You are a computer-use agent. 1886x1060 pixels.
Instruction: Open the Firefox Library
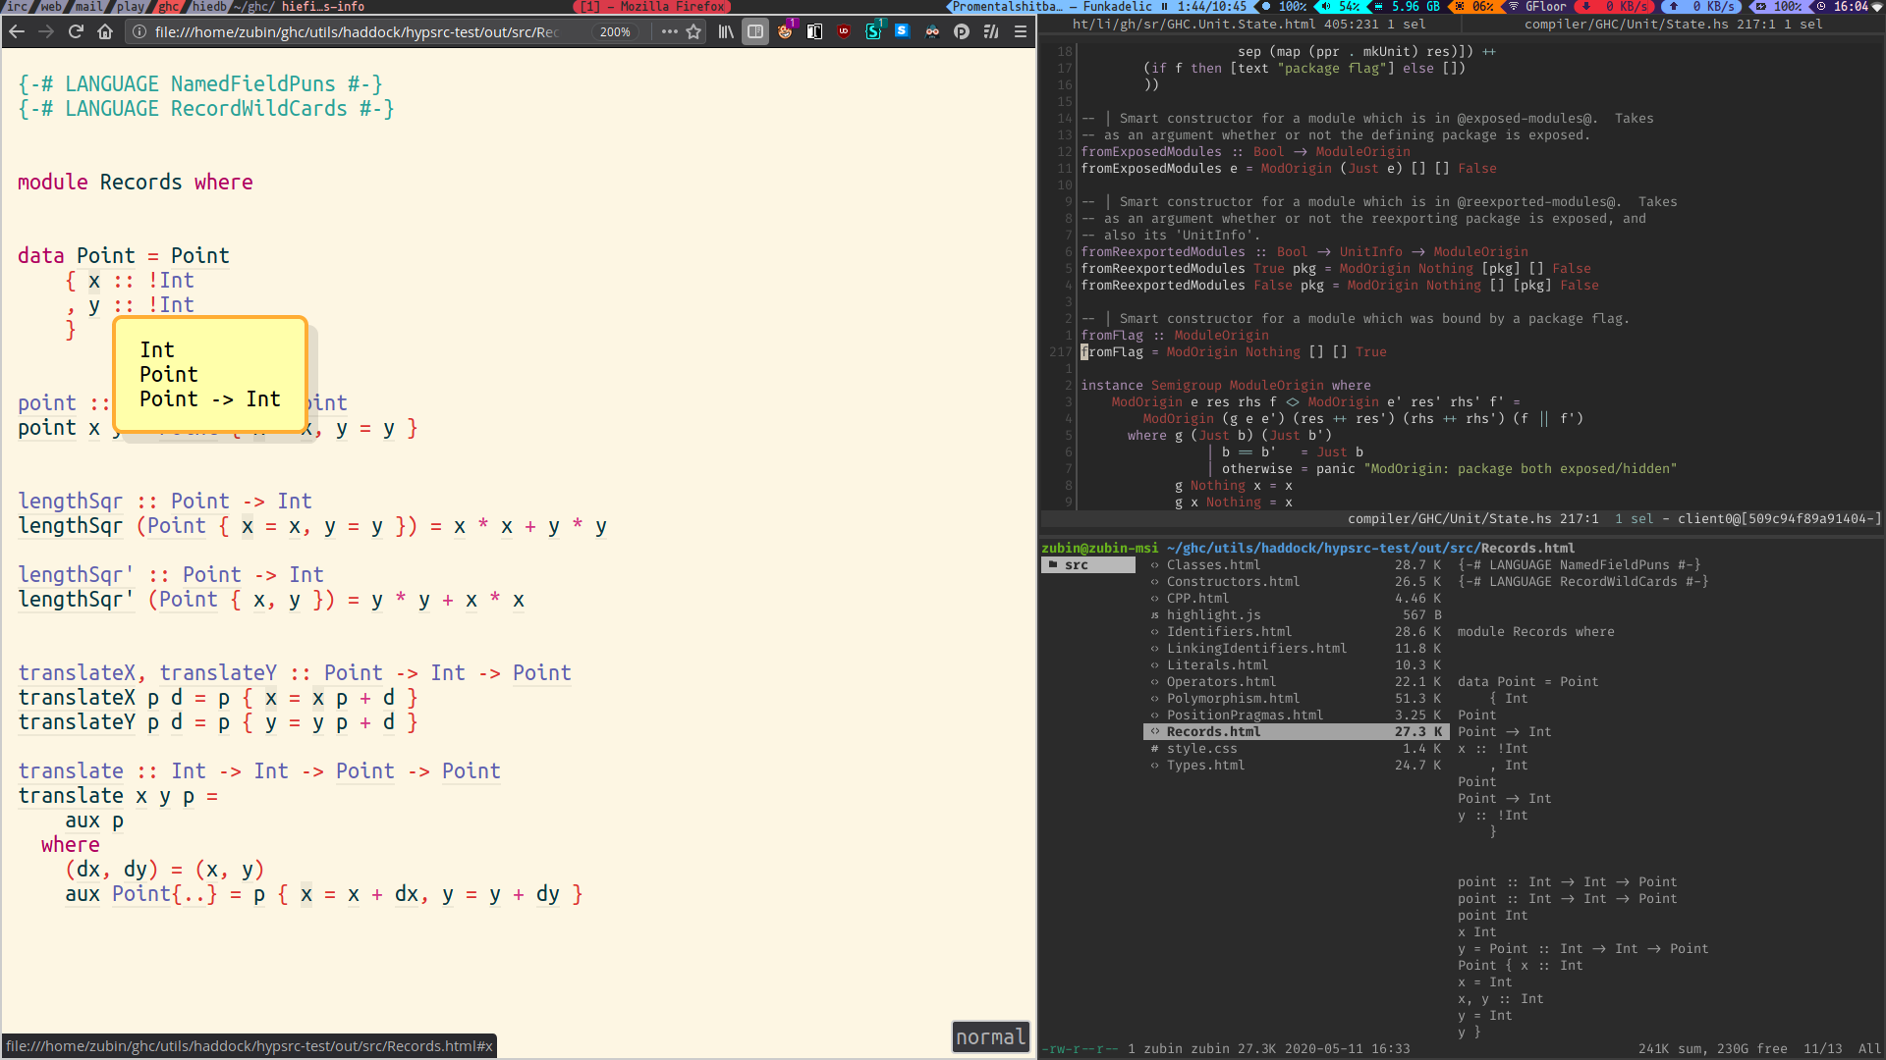click(x=726, y=31)
